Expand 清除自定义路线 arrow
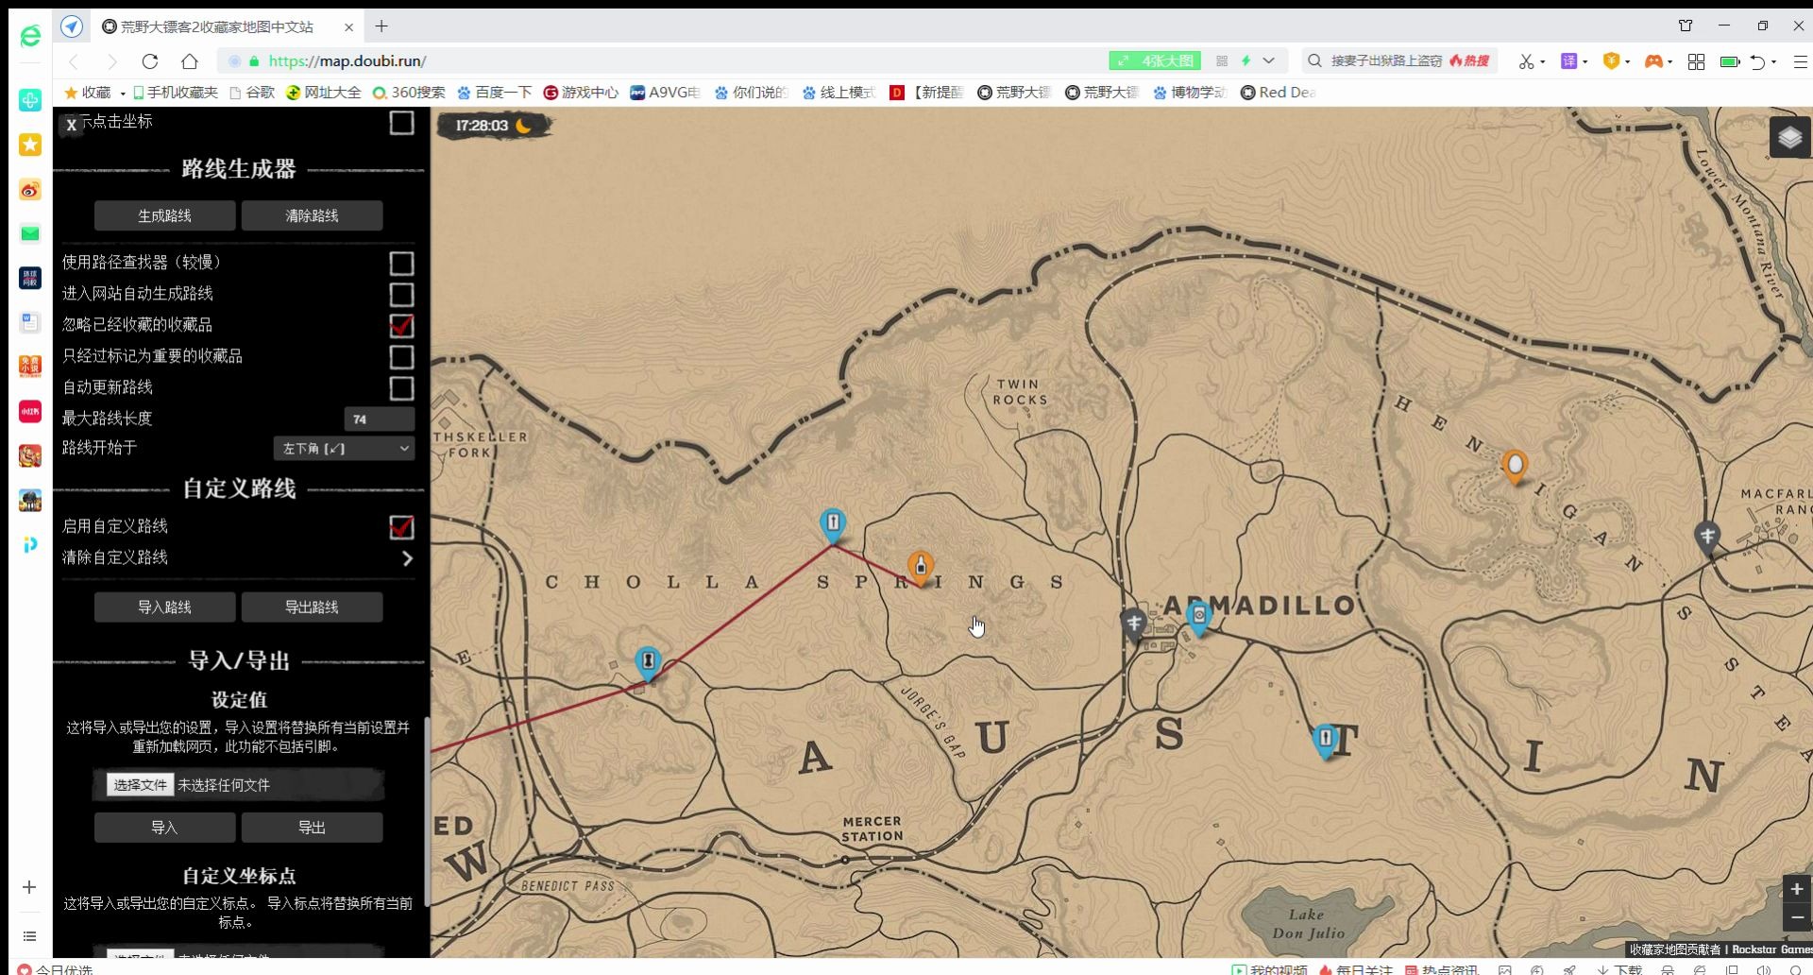Viewport: 1813px width, 975px height. (x=407, y=558)
